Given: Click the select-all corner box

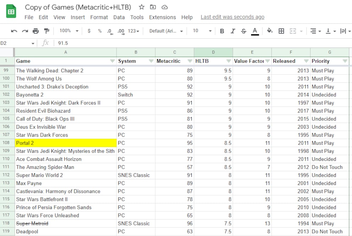Looking at the screenshot, I should tap(7, 52).
